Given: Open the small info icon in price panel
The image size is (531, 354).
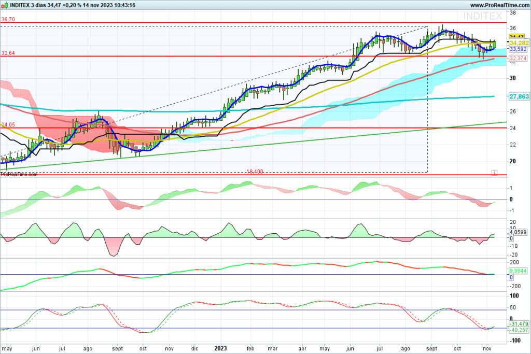Looking at the screenshot, I should coord(494,173).
